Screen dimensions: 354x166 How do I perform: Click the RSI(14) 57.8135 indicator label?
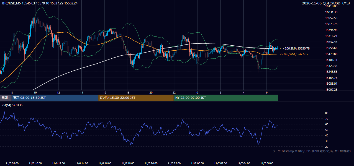(12, 105)
